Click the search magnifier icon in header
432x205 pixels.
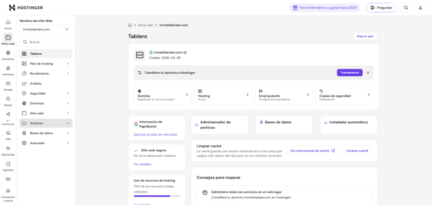[406, 8]
